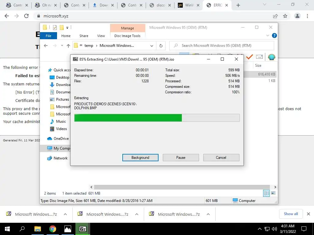Viewport: 314px width, 235px height.
Task: Open Chrome three-dot menu
Action: point(307,16)
